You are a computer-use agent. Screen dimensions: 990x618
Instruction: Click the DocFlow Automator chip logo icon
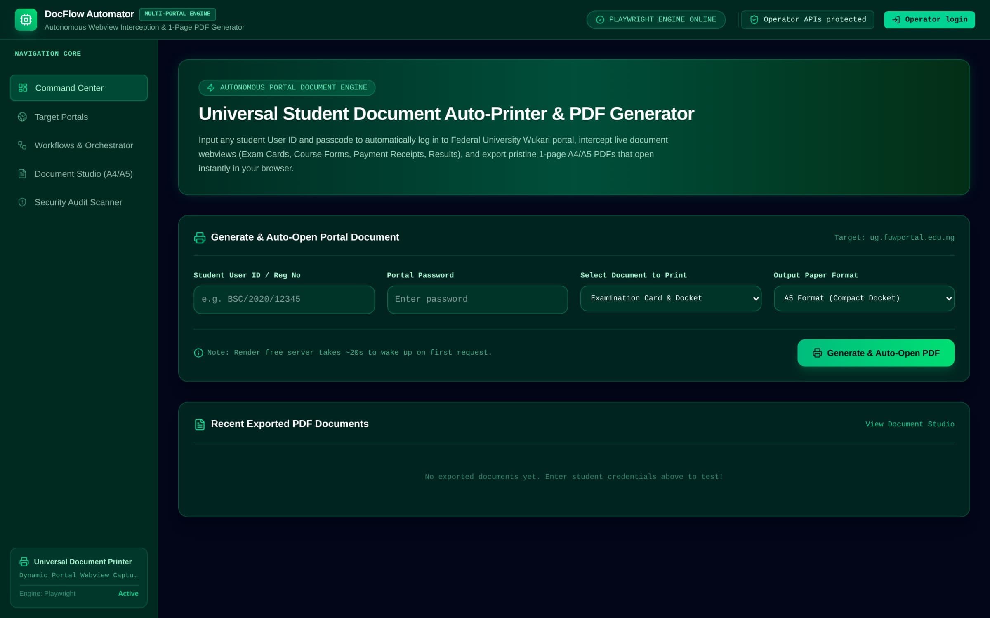pyautogui.click(x=26, y=19)
